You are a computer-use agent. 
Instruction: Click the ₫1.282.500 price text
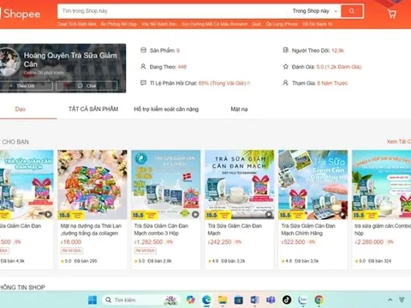[148, 242]
